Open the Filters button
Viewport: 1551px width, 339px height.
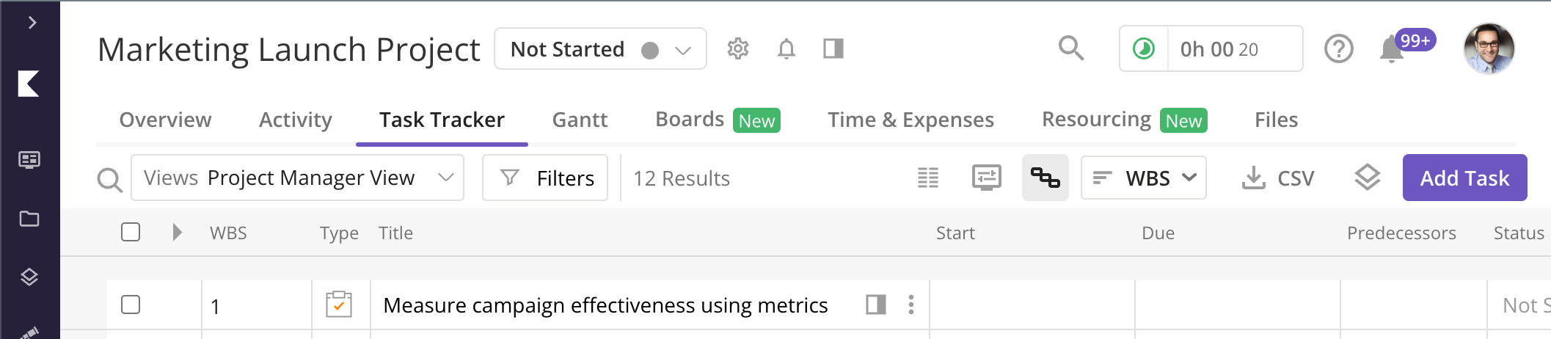(545, 178)
